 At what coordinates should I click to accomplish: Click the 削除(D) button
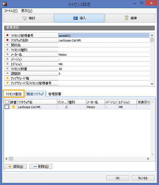[x=41, y=166]
